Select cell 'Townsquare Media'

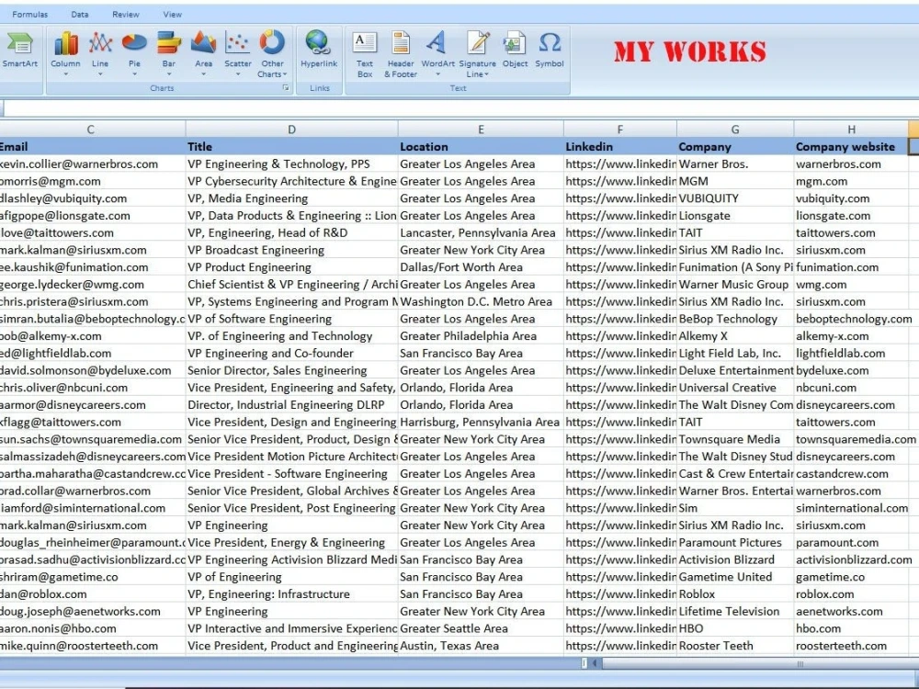click(735, 439)
